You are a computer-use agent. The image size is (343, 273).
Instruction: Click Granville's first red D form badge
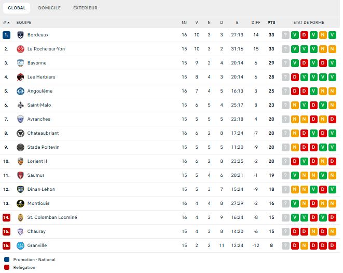click(295, 245)
